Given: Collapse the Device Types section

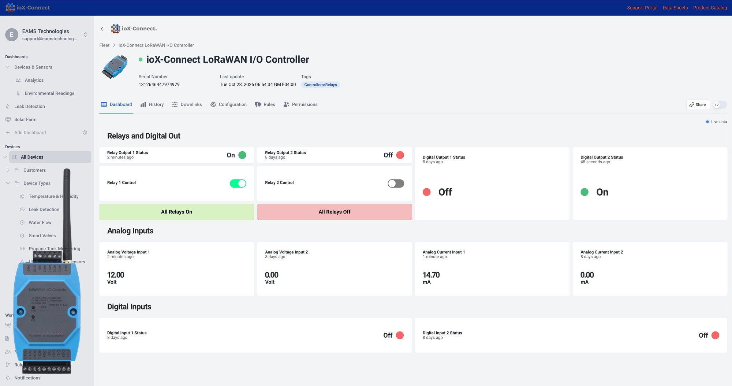Looking at the screenshot, I should tap(7, 183).
